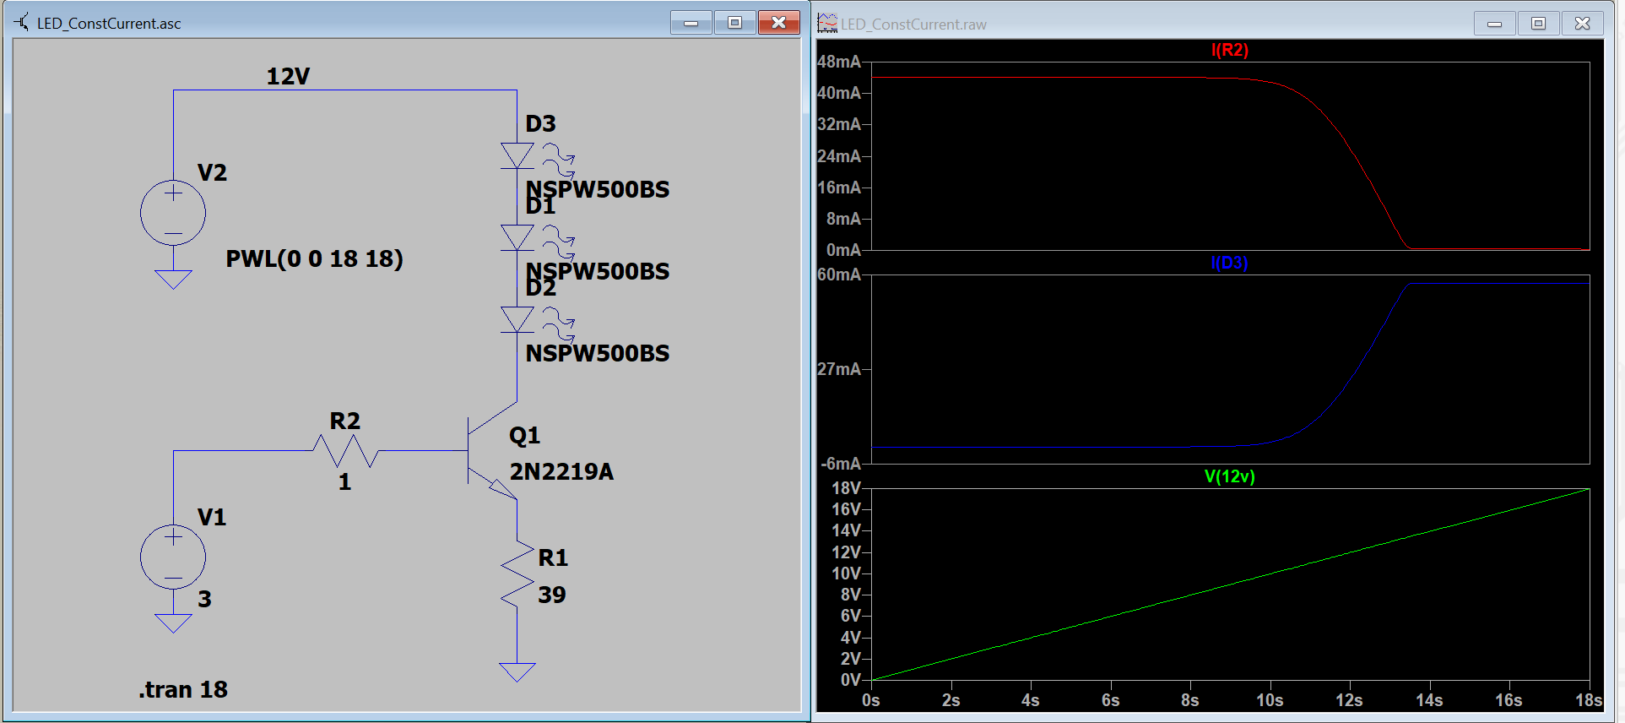Click the I(R2) trace label
Viewport: 1625px width, 723px height.
(x=1229, y=50)
